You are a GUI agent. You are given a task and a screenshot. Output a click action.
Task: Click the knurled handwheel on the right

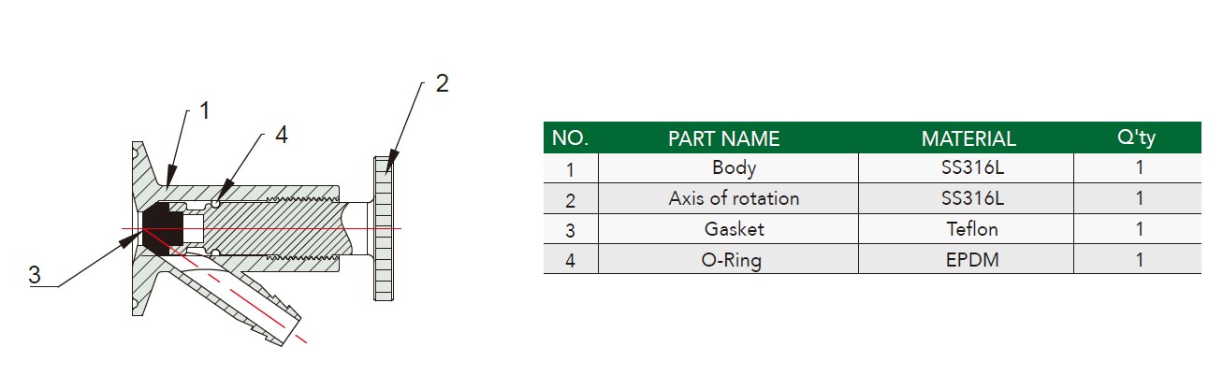(384, 228)
